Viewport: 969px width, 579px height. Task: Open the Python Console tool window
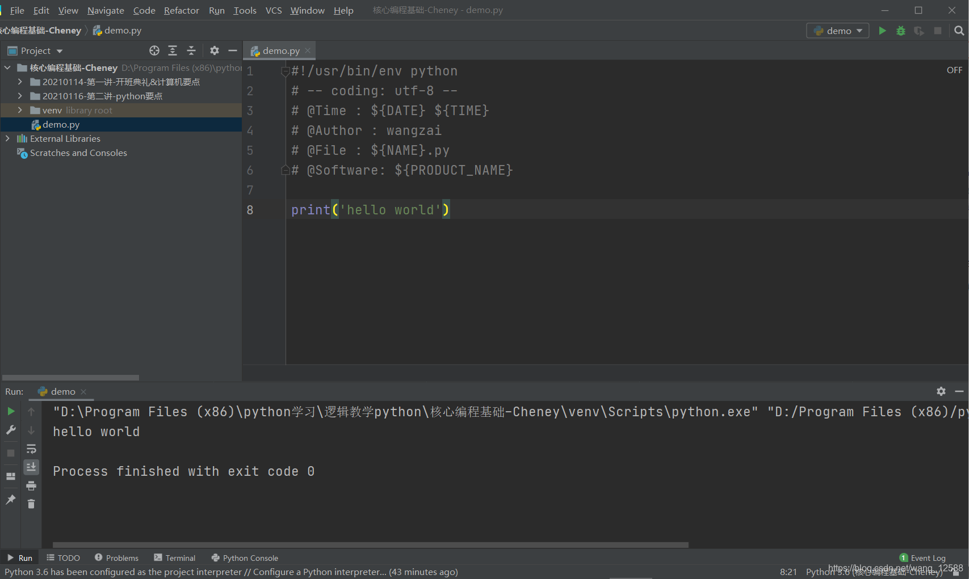[245, 558]
